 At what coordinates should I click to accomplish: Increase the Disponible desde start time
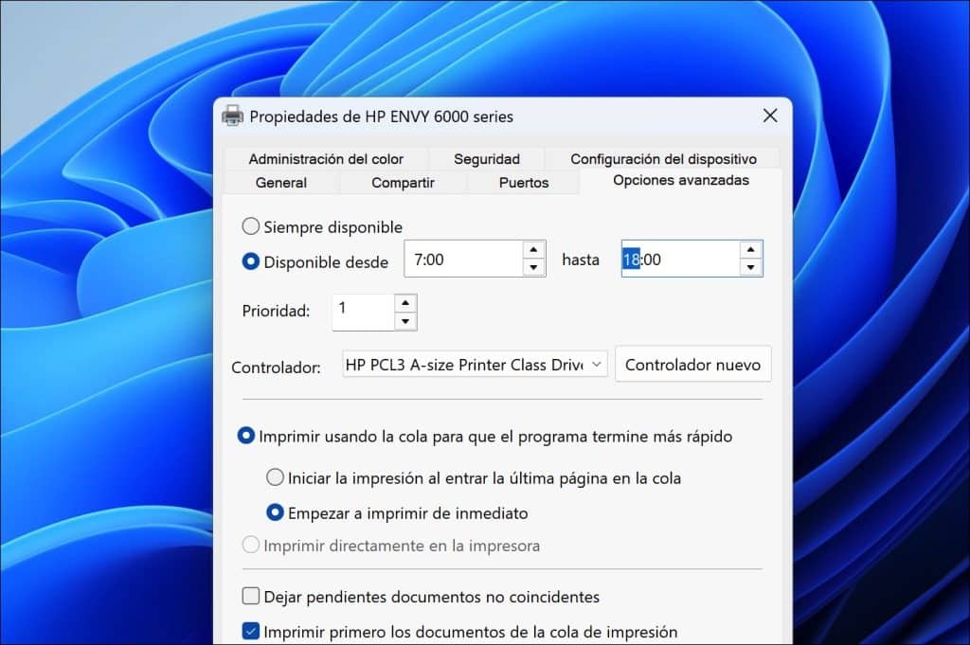point(534,250)
